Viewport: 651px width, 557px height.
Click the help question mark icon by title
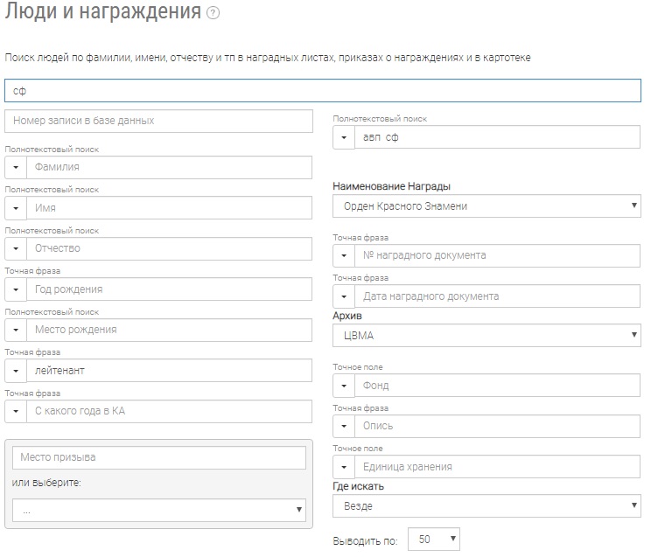point(213,13)
